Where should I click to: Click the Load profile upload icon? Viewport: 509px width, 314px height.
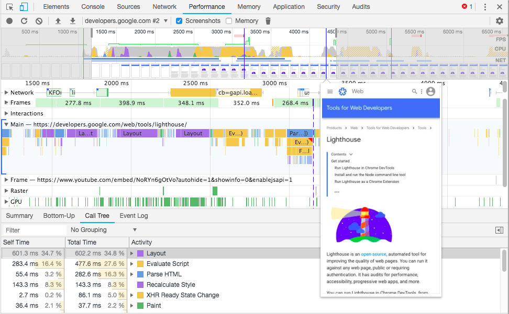(58, 21)
